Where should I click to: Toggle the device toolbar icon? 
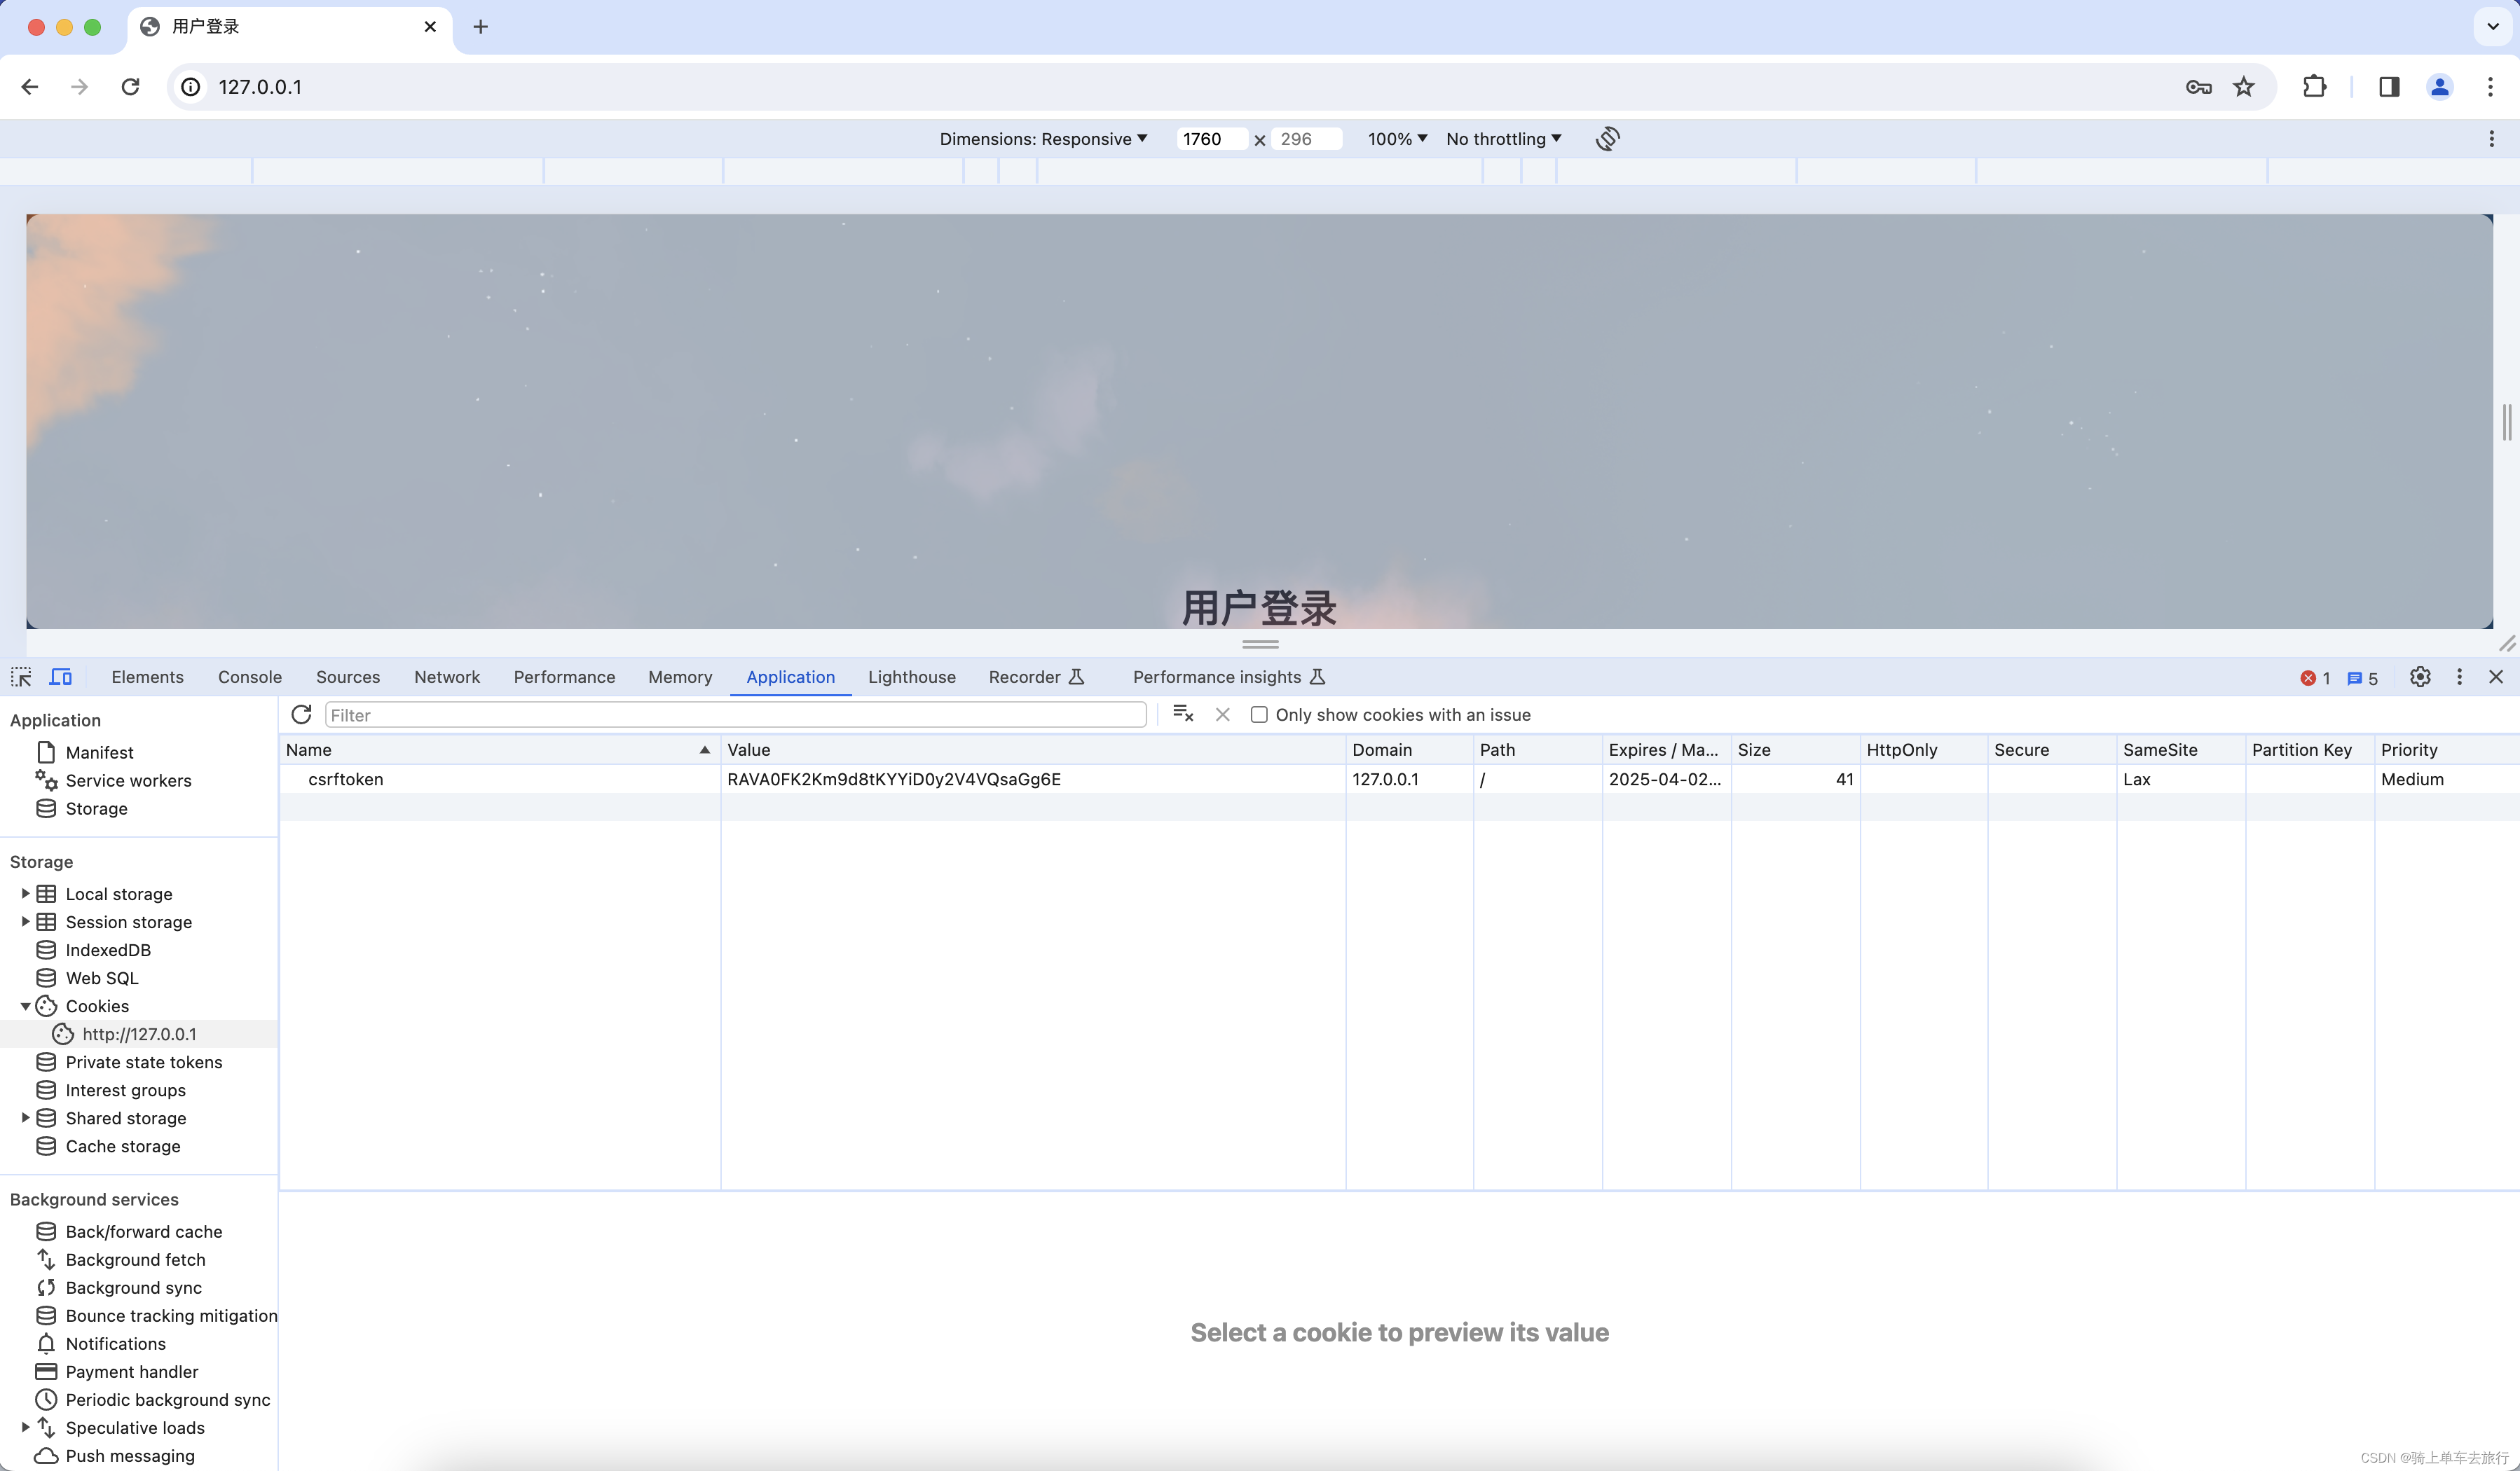click(61, 677)
